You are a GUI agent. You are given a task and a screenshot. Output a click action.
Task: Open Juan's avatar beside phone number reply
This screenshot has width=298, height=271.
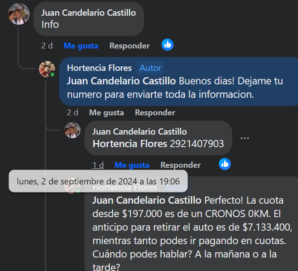tap(72, 130)
